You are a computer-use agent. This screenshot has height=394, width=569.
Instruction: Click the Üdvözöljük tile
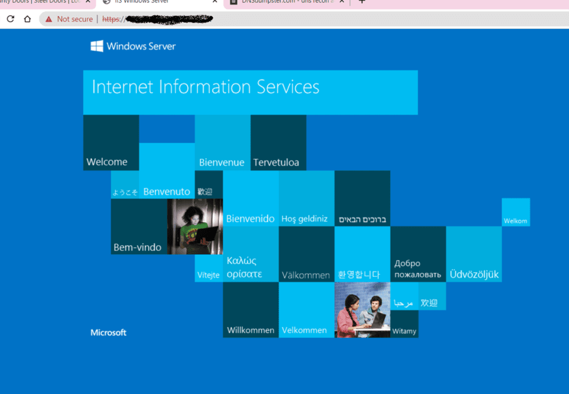[473, 254]
